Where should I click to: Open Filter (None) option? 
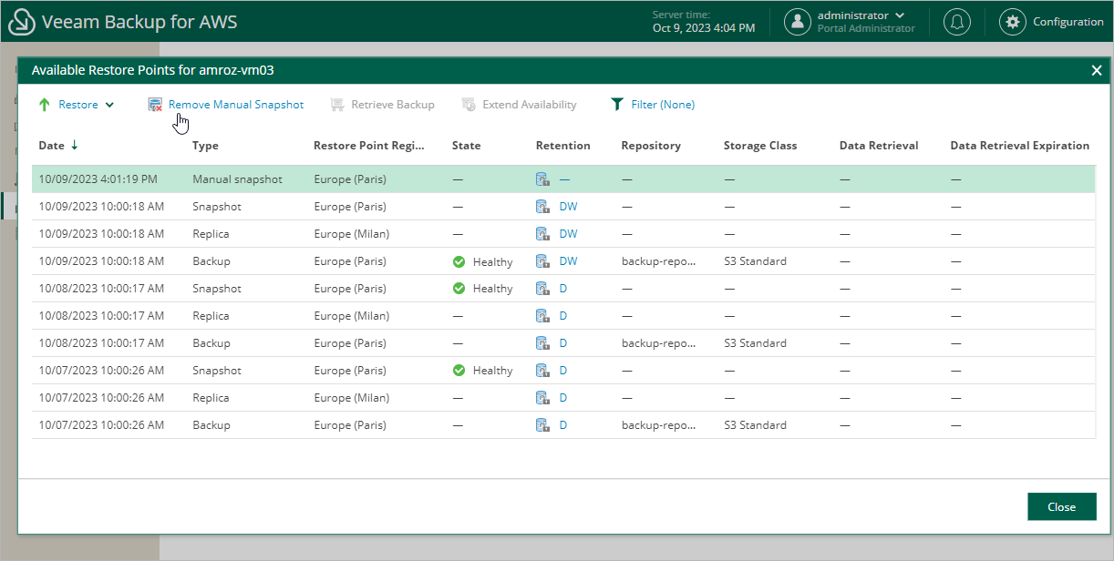point(663,105)
